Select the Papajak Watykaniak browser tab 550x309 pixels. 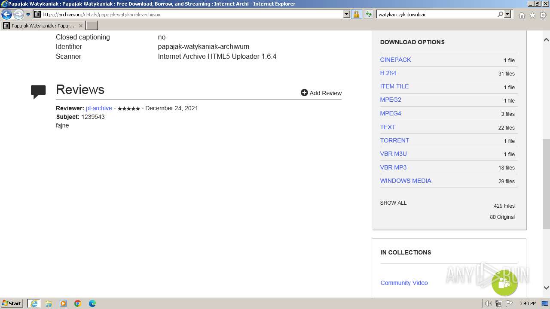pos(43,26)
